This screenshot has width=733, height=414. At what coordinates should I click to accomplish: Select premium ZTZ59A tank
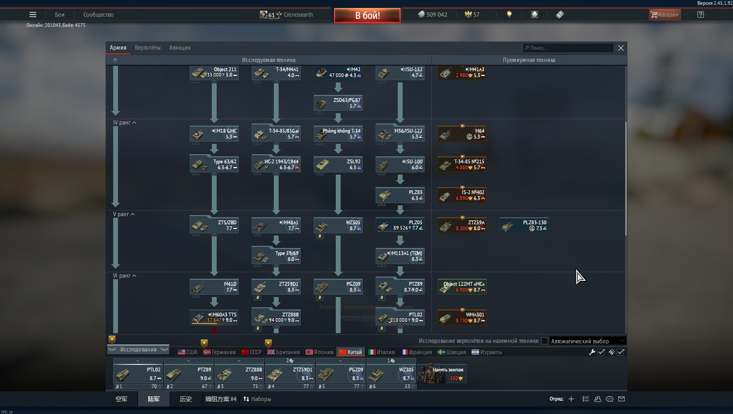[462, 226]
